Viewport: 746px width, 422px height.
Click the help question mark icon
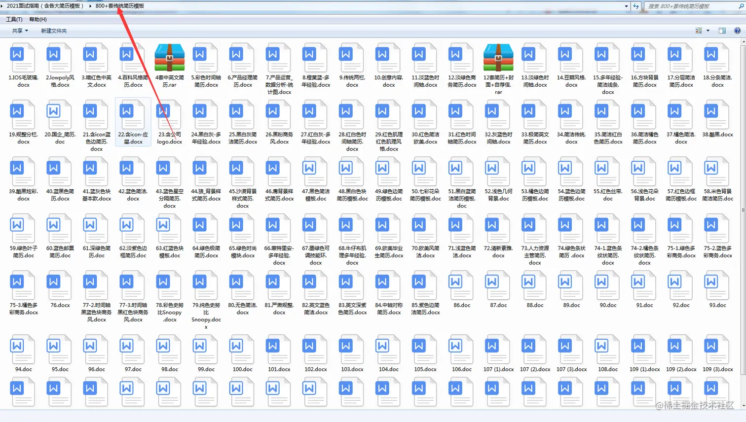[x=737, y=31]
